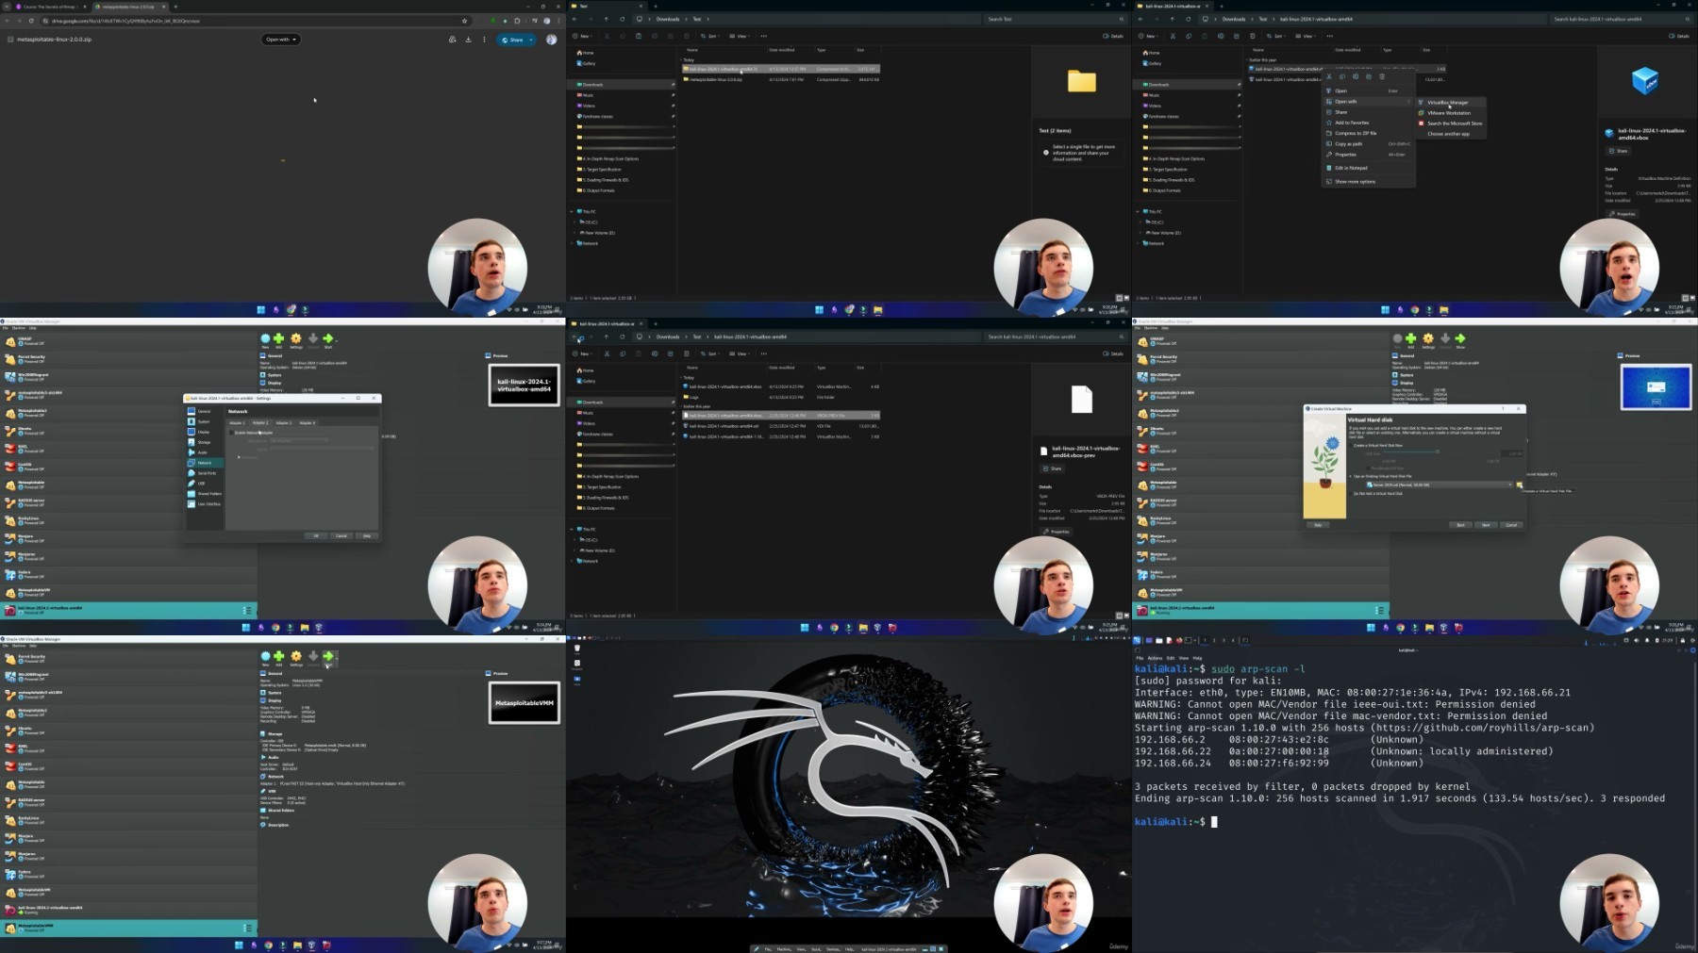The width and height of the screenshot is (1698, 953).
Task: Select Shared Folders in the Settings dialog sidebar
Action: coord(204,494)
